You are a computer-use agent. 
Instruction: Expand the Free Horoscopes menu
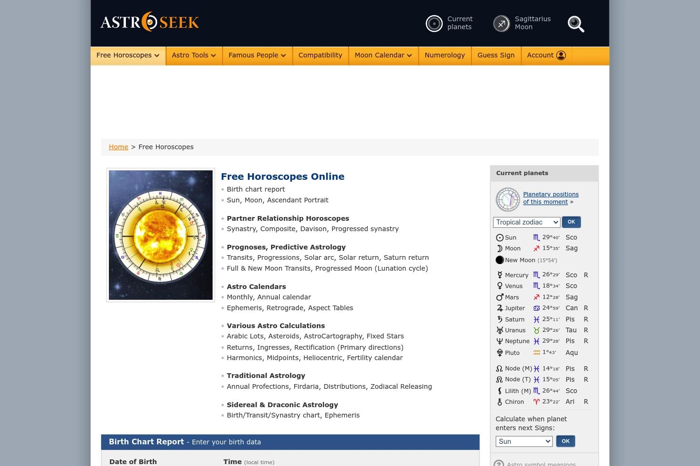pyautogui.click(x=128, y=56)
